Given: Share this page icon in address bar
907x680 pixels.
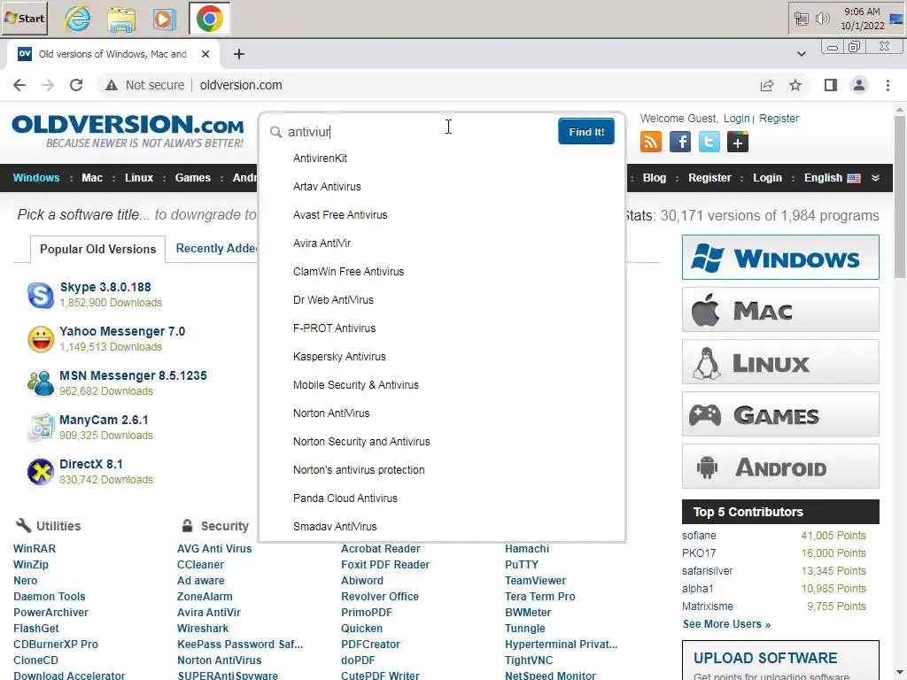Looking at the screenshot, I should tap(767, 86).
